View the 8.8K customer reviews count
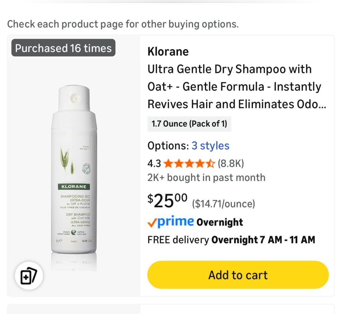This screenshot has width=342, height=314. (x=231, y=164)
